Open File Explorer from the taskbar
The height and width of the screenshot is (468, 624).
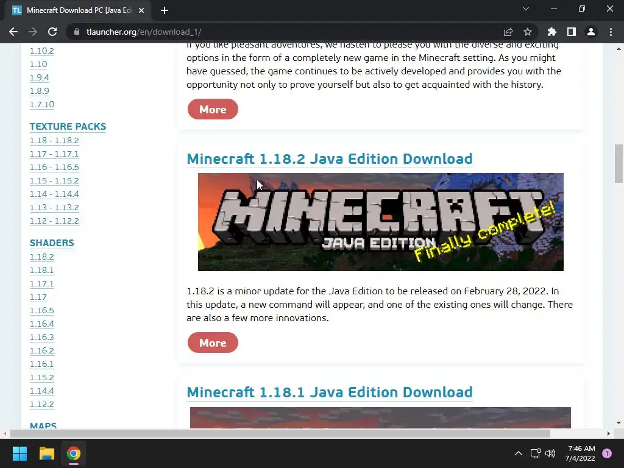click(x=46, y=453)
